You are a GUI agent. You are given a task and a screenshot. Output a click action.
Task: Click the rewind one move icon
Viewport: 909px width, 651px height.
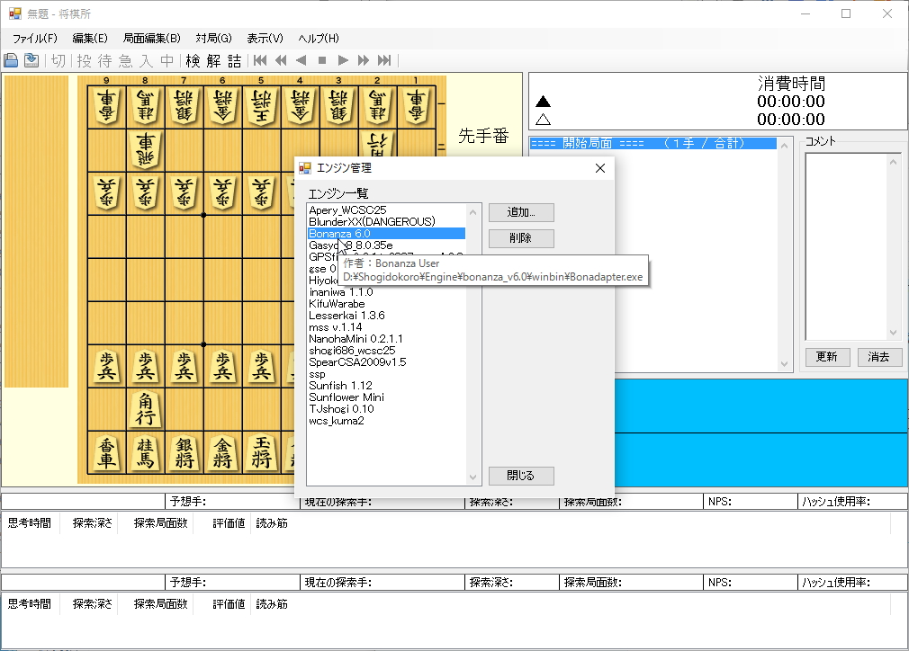(280, 60)
